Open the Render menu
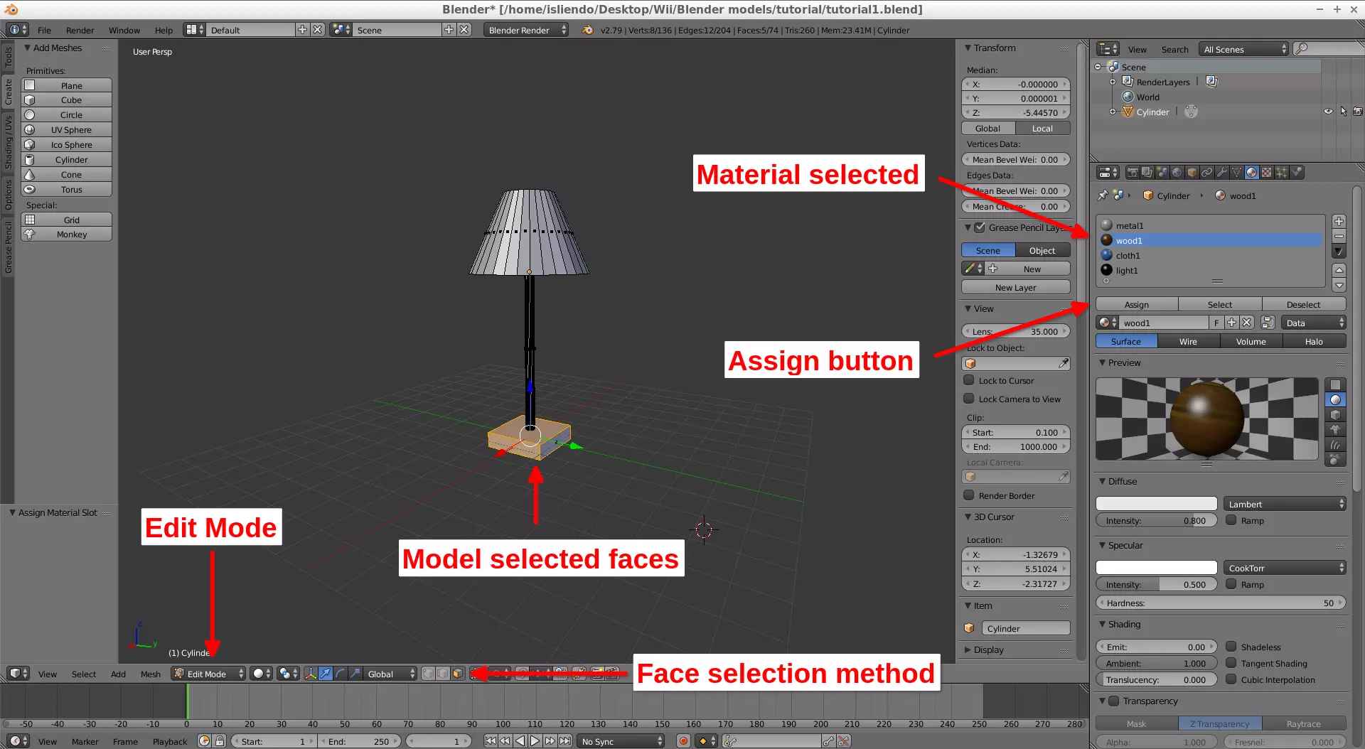 [80, 30]
